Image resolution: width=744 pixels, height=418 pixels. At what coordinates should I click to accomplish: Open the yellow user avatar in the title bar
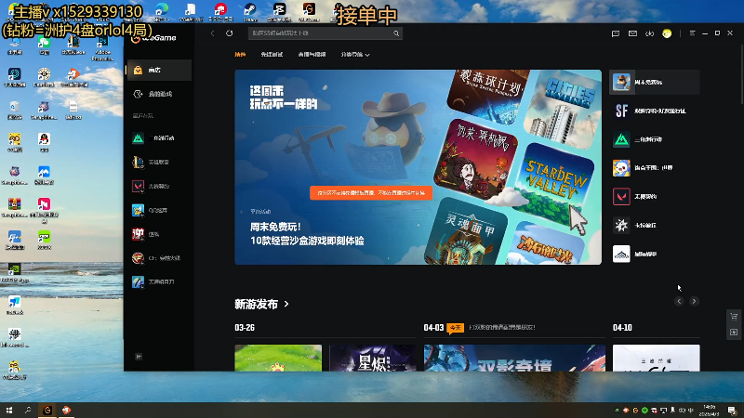coord(667,33)
